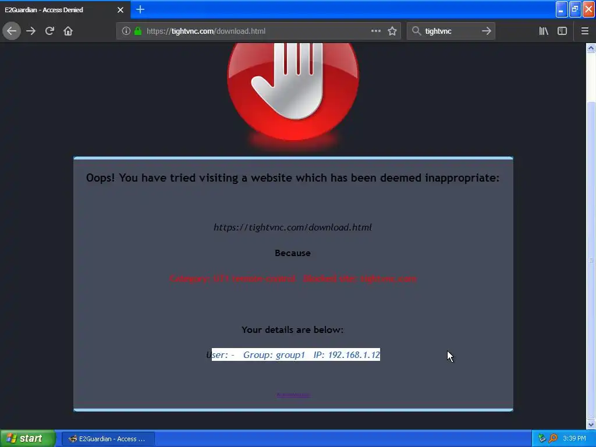Close the E2Guardian Access Denied tab
This screenshot has height=447, width=596.
[x=120, y=10]
